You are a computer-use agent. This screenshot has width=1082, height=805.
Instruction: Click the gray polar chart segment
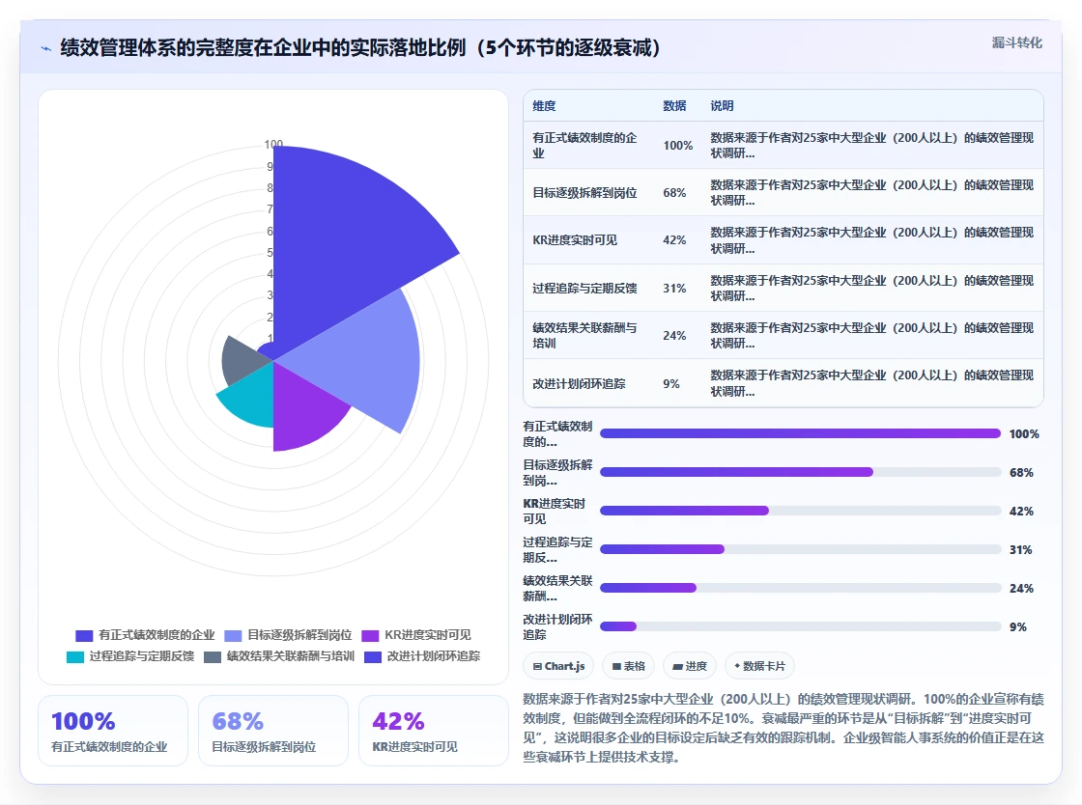coord(242,362)
